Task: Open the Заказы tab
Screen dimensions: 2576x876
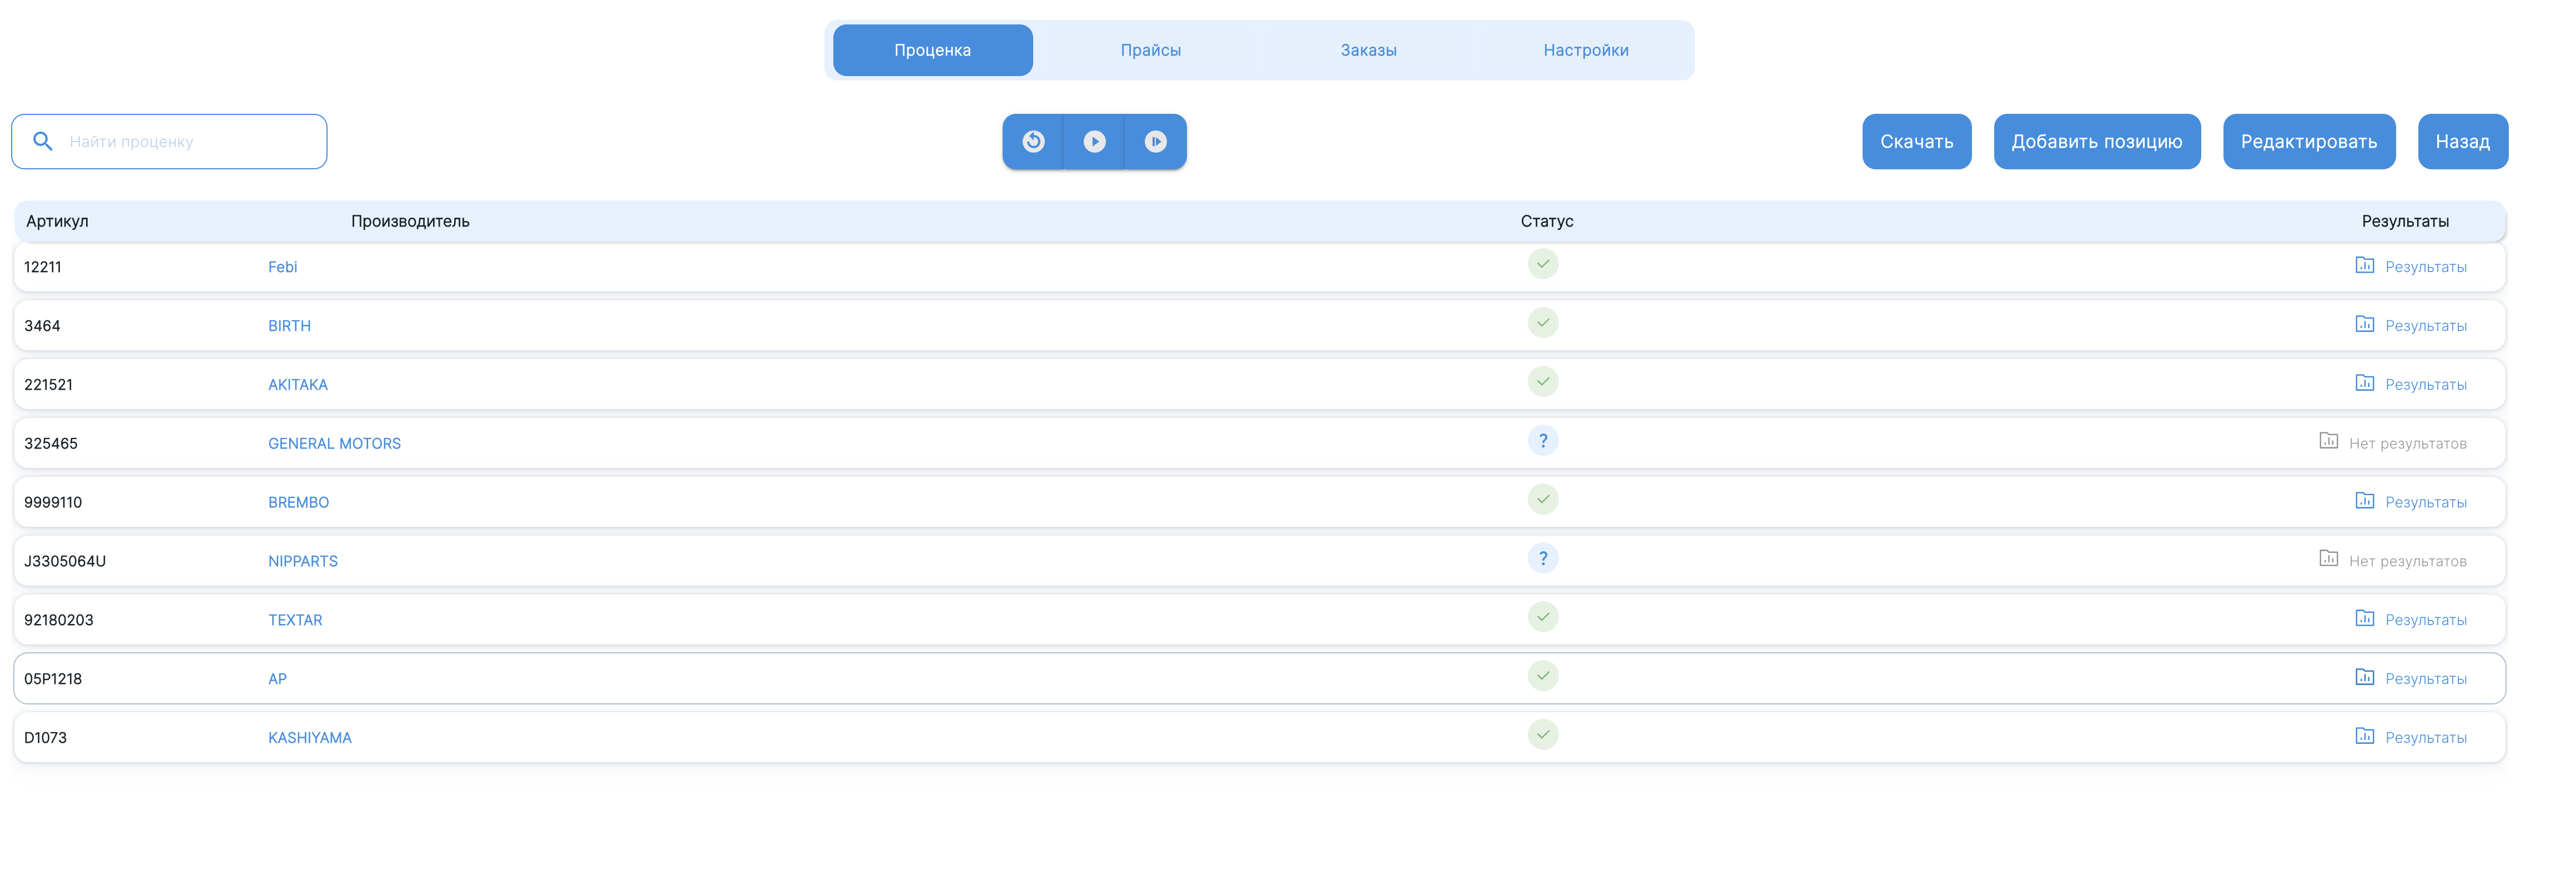Action: [1368, 50]
